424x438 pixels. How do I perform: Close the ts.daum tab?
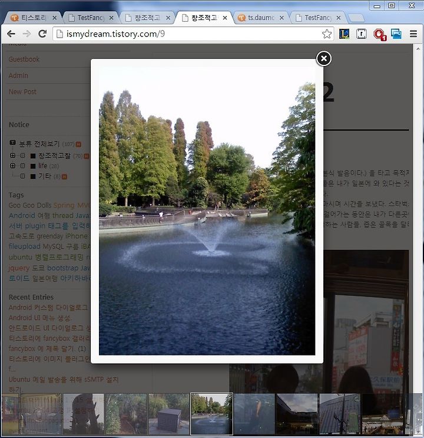281,18
